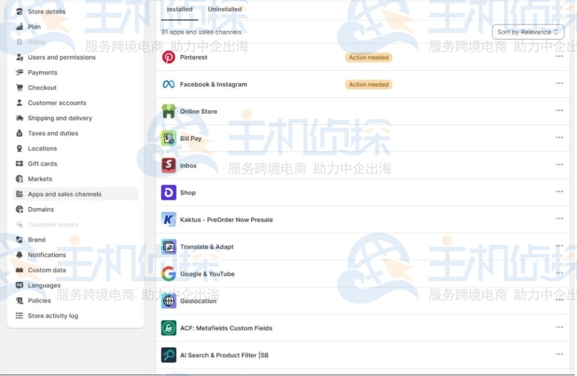The width and height of the screenshot is (577, 376).
Task: Open the Sort by Relevance dropdown
Action: click(x=527, y=32)
